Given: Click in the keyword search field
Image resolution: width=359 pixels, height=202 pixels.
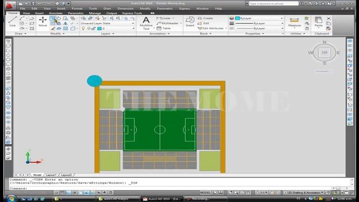Looking at the screenshot, I should point(273,4).
